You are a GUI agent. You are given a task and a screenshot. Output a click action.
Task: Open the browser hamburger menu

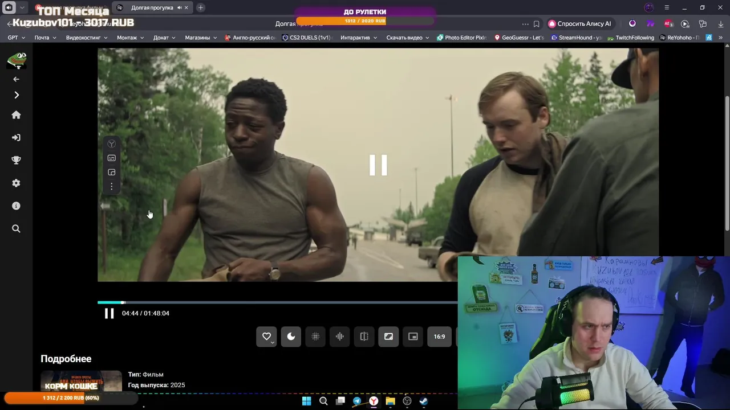click(667, 7)
